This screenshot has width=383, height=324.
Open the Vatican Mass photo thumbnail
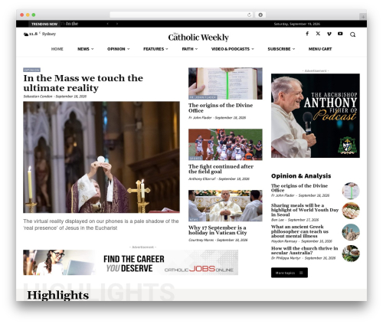[x=225, y=206]
